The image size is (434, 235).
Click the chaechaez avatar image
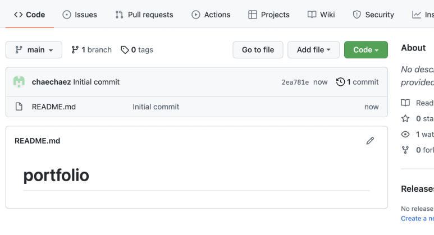point(19,82)
